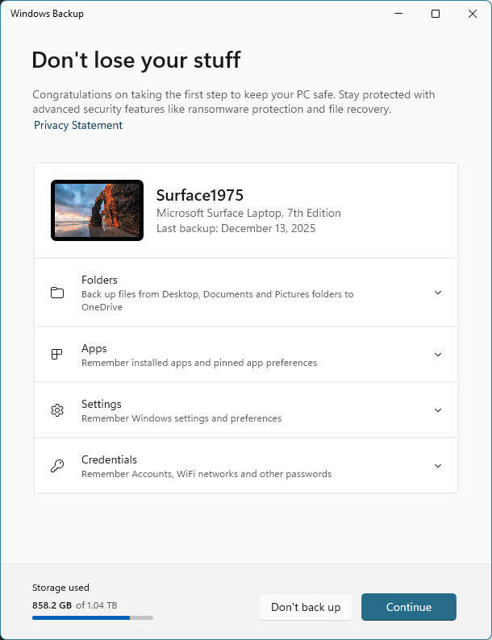This screenshot has width=492, height=640.
Task: Click the Storage used progress bar
Action: 92,617
